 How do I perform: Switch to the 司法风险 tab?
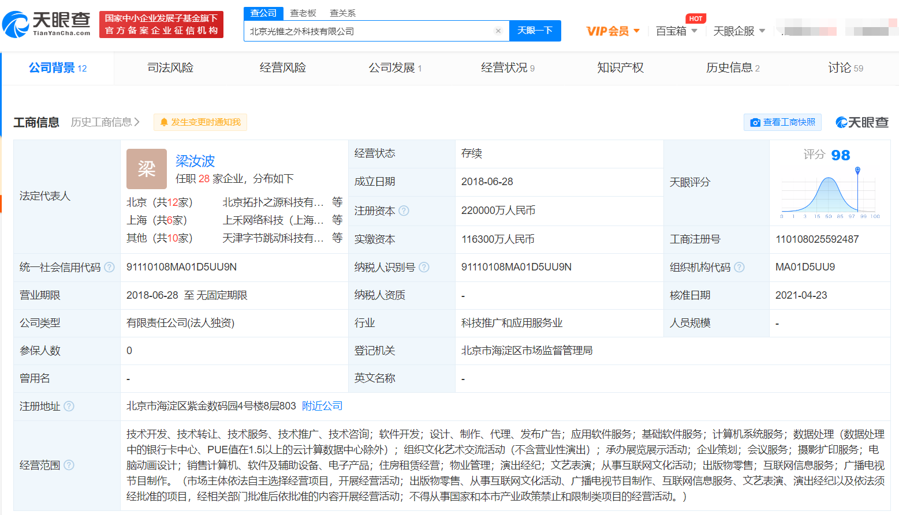(x=170, y=68)
